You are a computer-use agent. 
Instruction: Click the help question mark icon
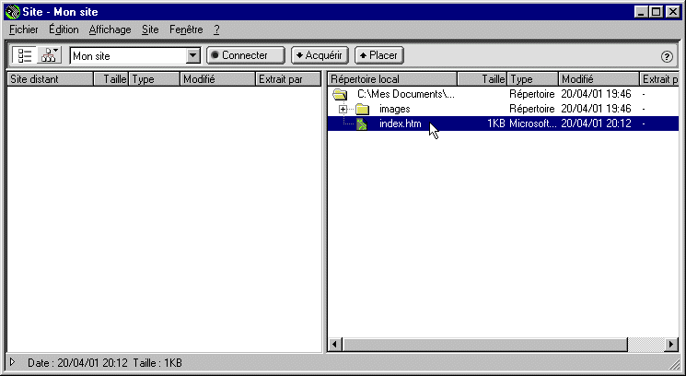click(668, 56)
